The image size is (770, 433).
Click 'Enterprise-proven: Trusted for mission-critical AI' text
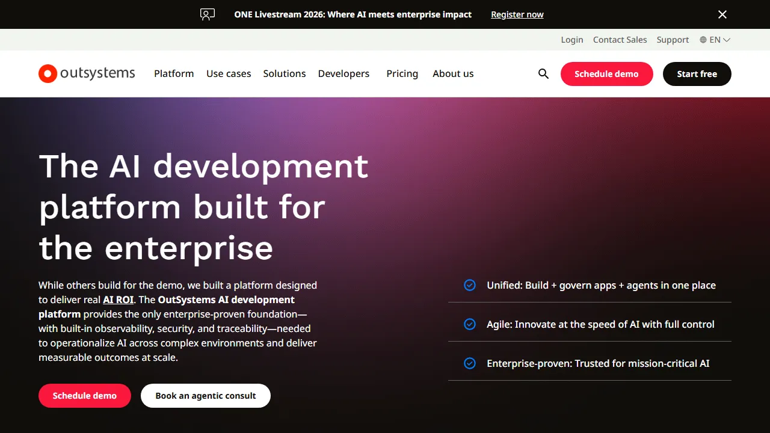[x=598, y=363]
